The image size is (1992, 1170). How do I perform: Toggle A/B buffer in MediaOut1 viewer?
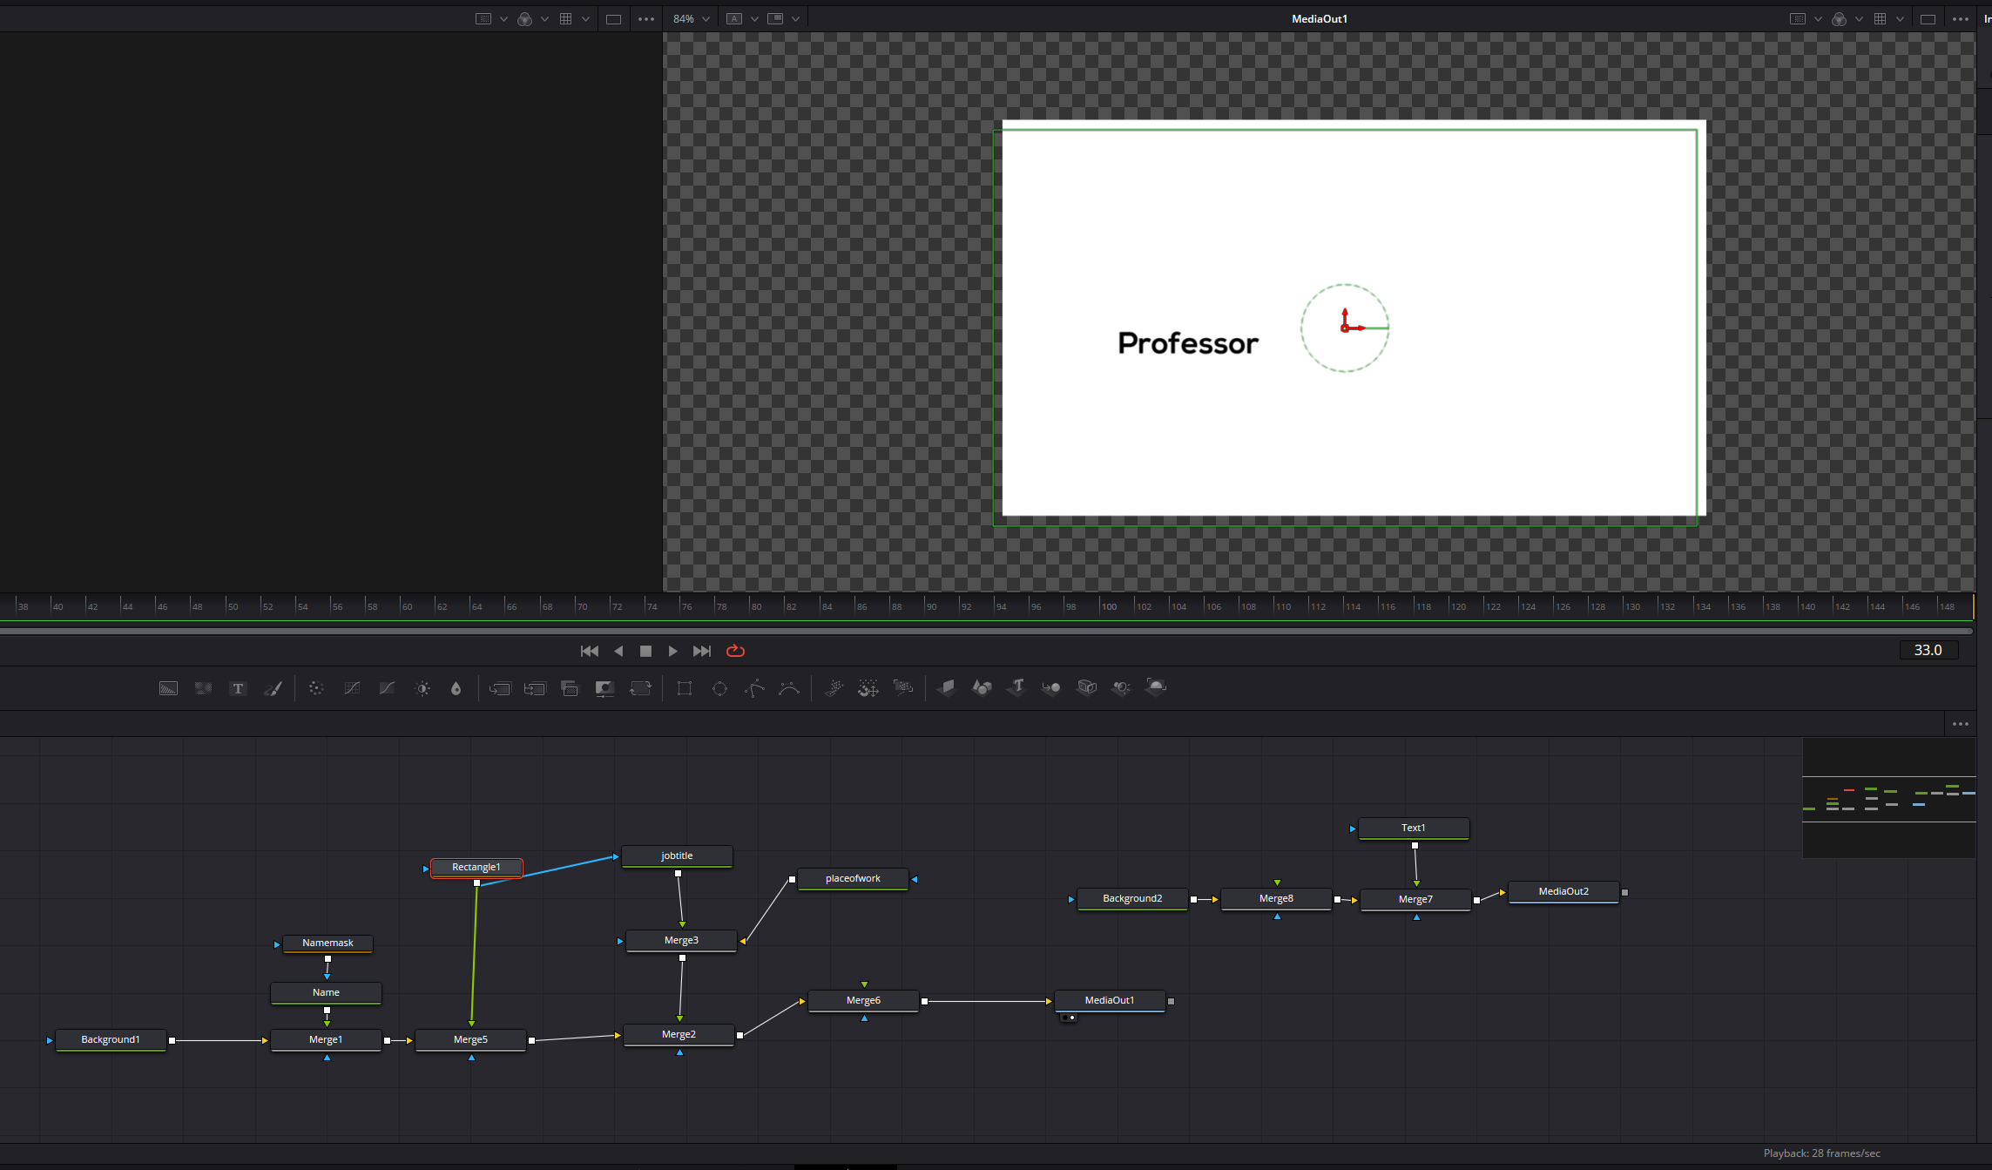coord(734,19)
